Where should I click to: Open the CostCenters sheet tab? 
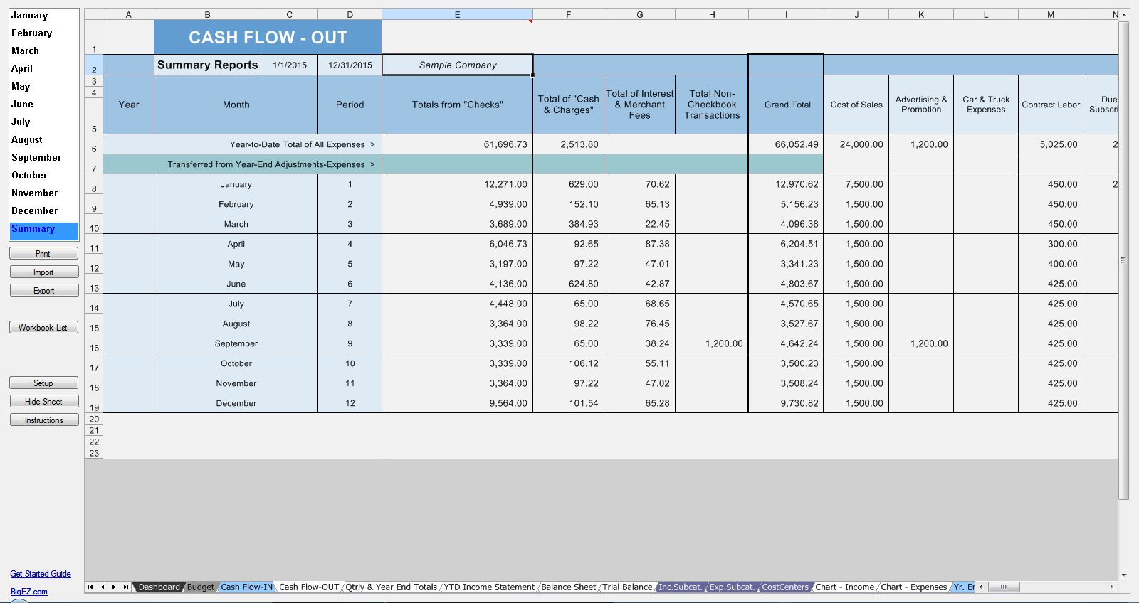785,587
